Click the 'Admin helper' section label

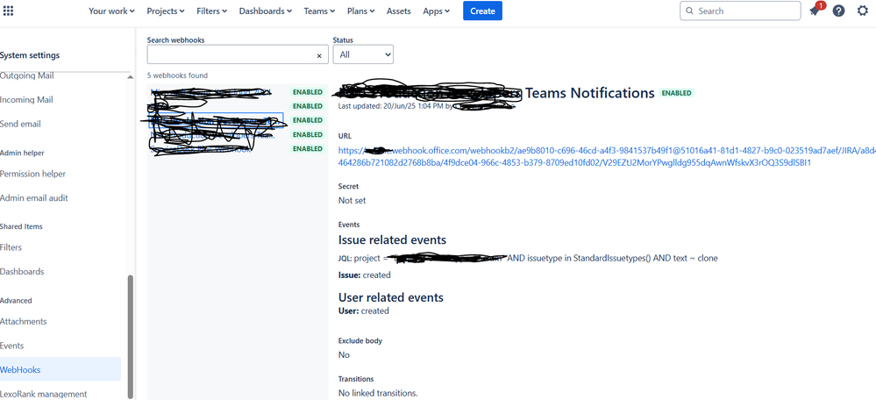22,153
